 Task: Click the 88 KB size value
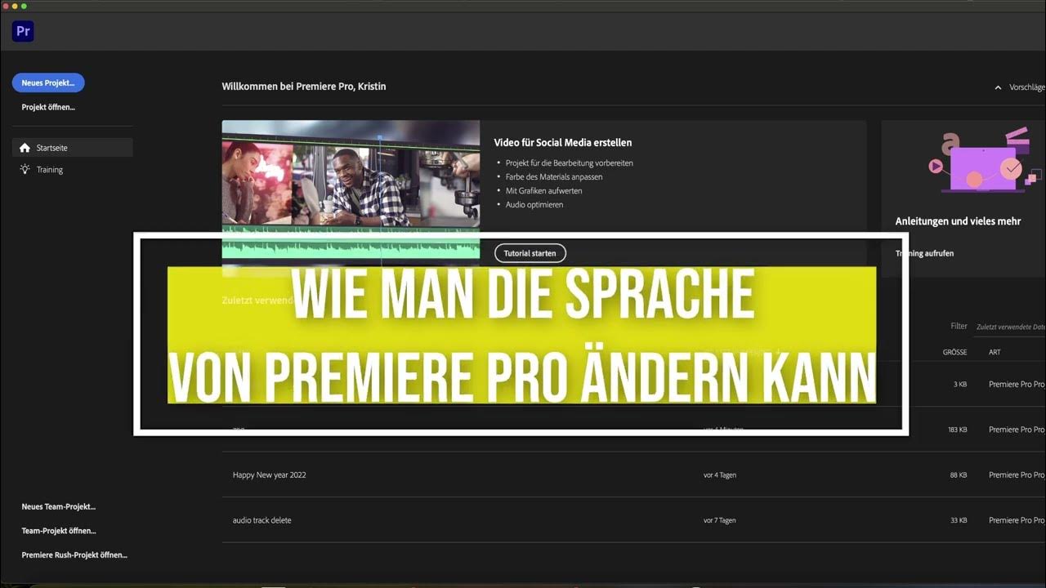(959, 474)
